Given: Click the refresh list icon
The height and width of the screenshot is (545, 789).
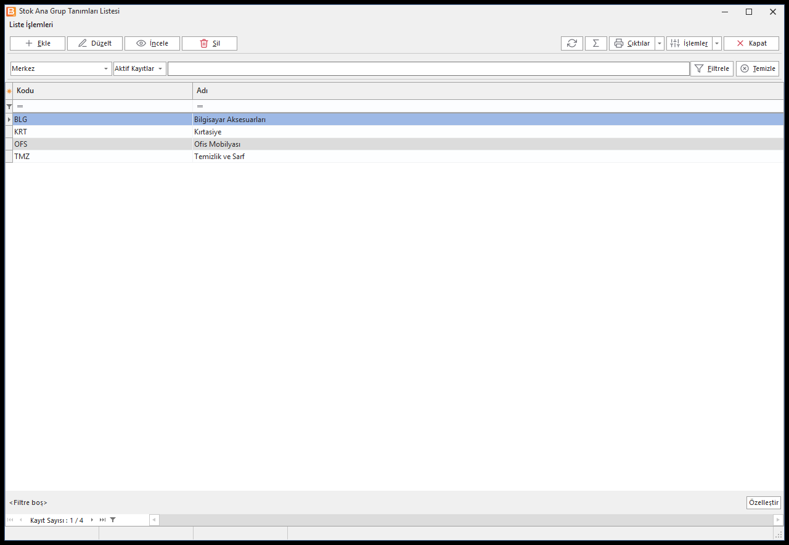Looking at the screenshot, I should pyautogui.click(x=572, y=43).
